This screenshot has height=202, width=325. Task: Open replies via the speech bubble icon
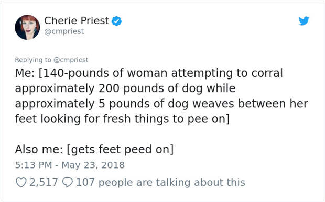[68, 183]
